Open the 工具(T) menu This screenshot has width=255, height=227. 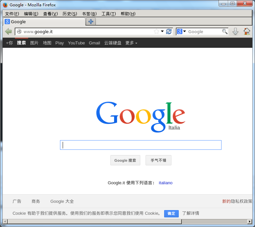[109, 14]
